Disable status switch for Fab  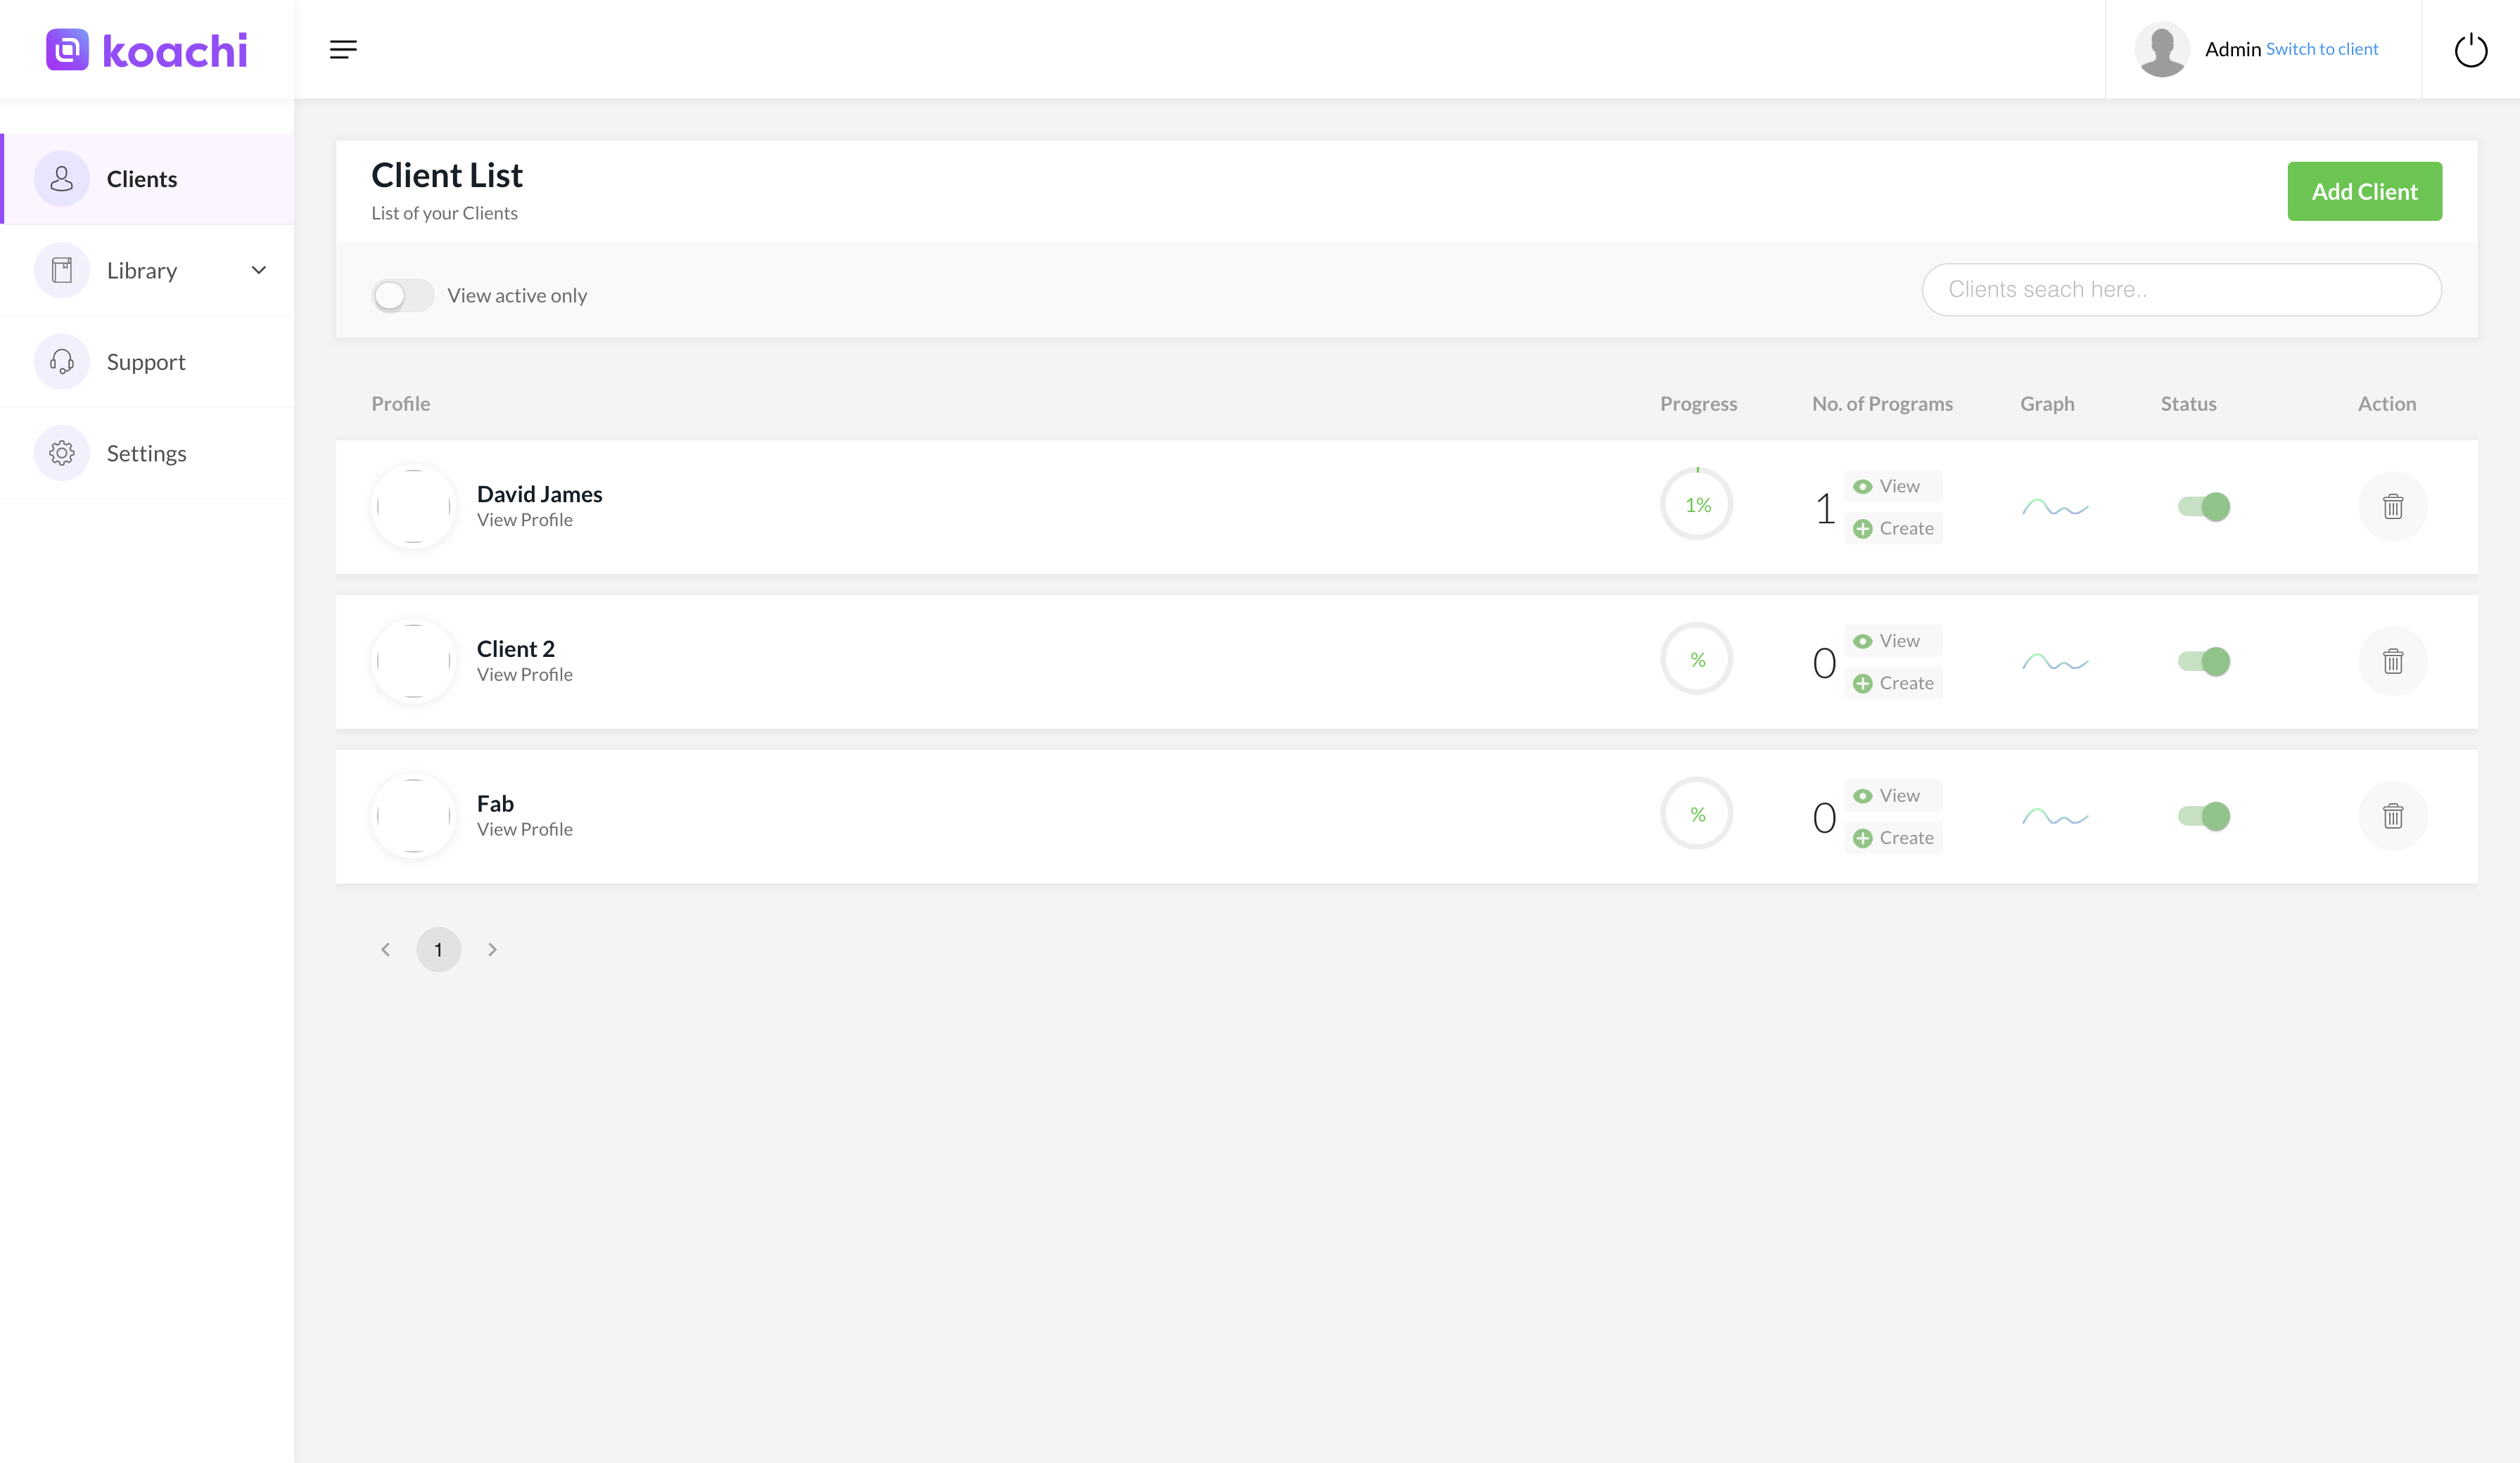(2203, 816)
